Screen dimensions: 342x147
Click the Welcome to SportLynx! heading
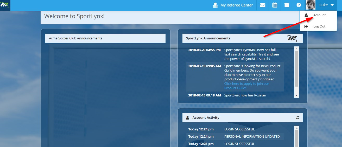click(x=74, y=16)
